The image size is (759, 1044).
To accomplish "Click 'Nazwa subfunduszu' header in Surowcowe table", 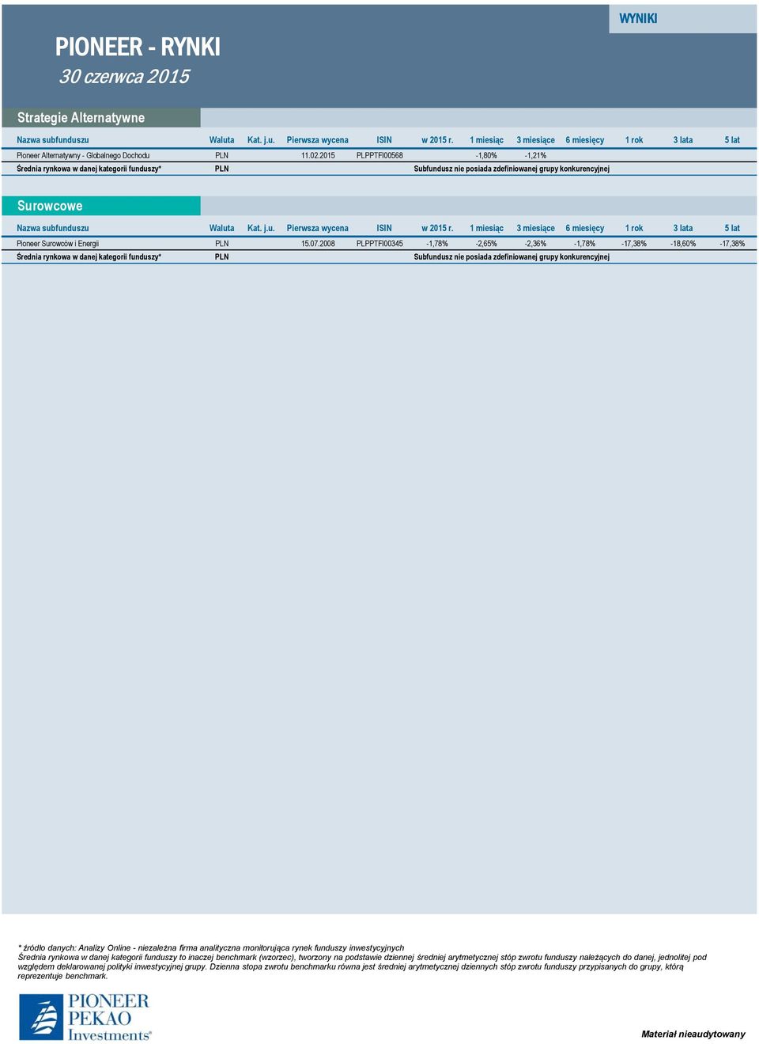I will (53, 228).
